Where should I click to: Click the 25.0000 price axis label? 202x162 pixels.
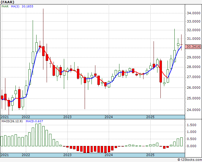tap(193, 98)
